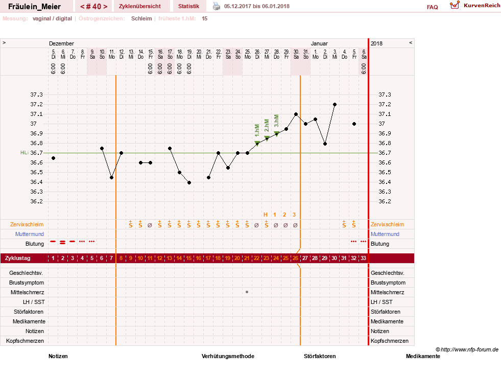Select cycle day 26 in the Zyklustag row
This screenshot has width=501, height=376.
pyautogui.click(x=296, y=258)
